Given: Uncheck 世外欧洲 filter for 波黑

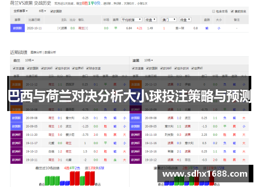Looking at the screenshot, I should [x=175, y=68].
